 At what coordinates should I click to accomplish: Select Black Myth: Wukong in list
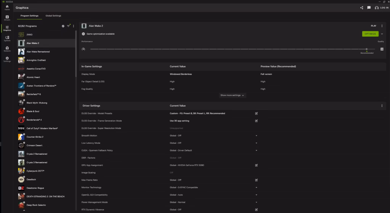tap(46, 103)
